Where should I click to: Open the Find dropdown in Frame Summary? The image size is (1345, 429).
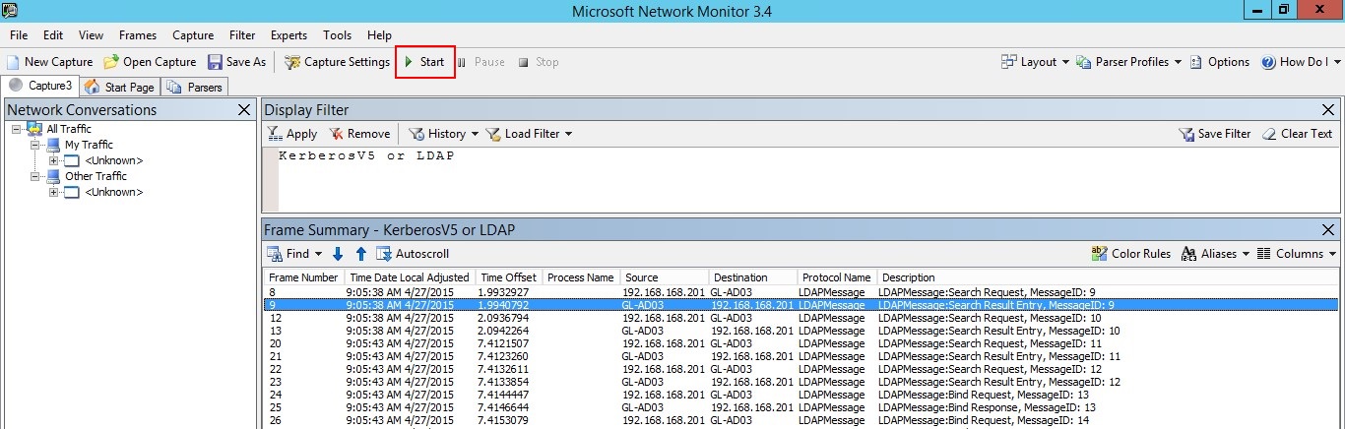pyautogui.click(x=294, y=254)
